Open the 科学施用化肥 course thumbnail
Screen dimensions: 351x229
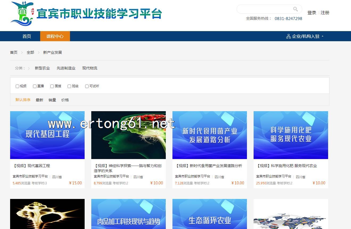pos(291,135)
